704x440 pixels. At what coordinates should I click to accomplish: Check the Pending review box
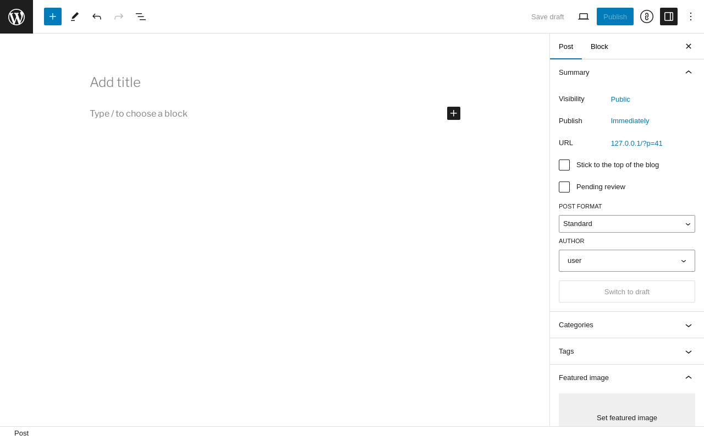(564, 187)
